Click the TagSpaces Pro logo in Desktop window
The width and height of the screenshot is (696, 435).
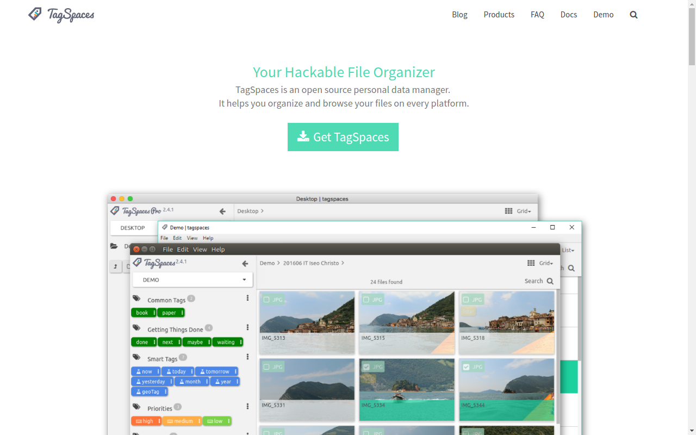click(x=142, y=211)
